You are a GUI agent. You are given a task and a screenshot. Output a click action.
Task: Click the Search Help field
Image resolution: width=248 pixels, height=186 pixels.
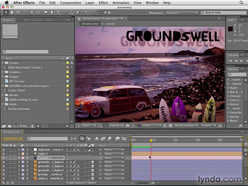click(224, 12)
